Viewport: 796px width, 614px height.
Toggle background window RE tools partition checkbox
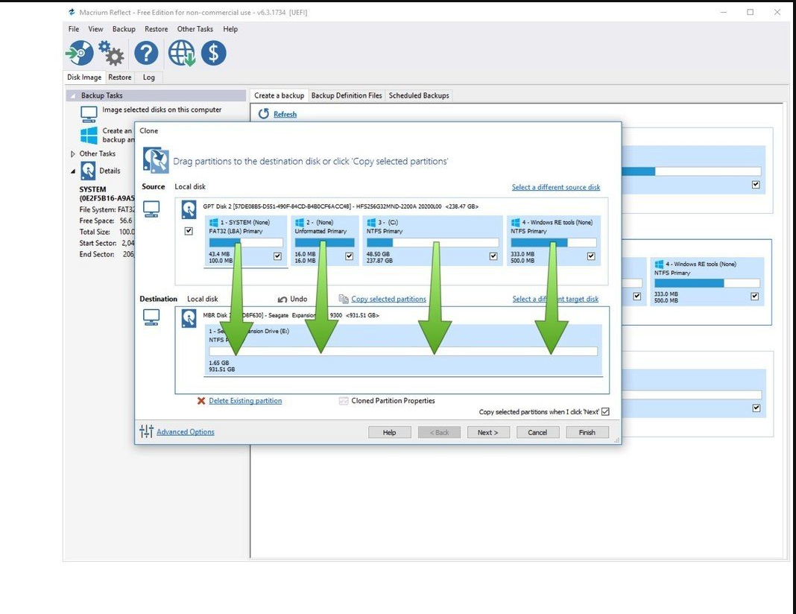click(x=755, y=297)
